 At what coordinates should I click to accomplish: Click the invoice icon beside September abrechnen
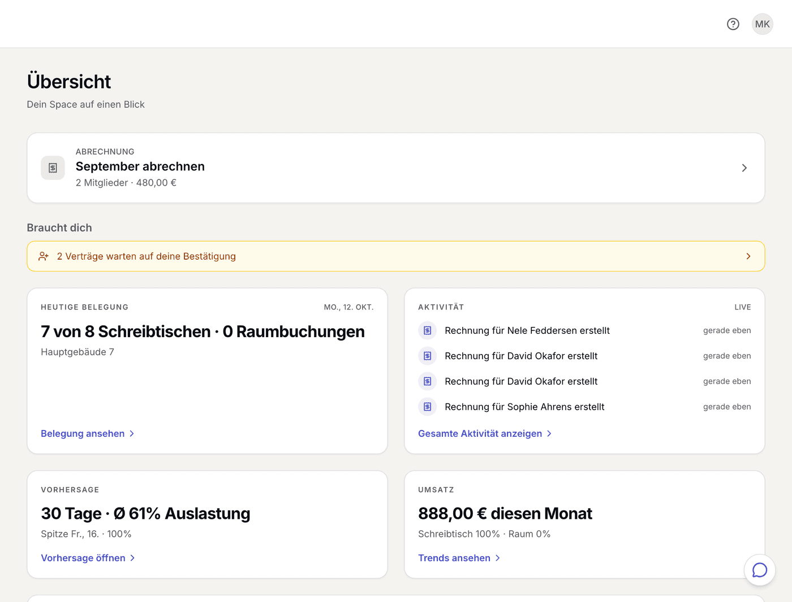[53, 167]
